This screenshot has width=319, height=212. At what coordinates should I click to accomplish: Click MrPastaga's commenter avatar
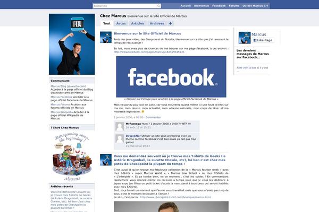[x=120, y=126]
